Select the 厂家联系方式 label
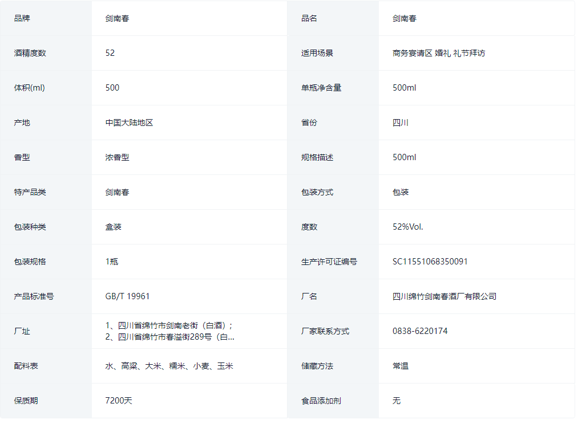Screen dimensions: 582x424 pos(325,331)
